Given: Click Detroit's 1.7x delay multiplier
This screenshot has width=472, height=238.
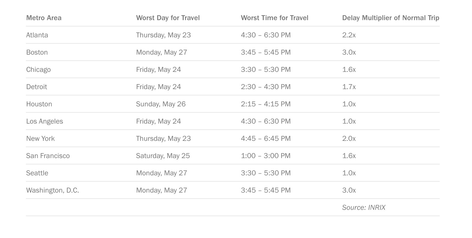Looking at the screenshot, I should (349, 87).
